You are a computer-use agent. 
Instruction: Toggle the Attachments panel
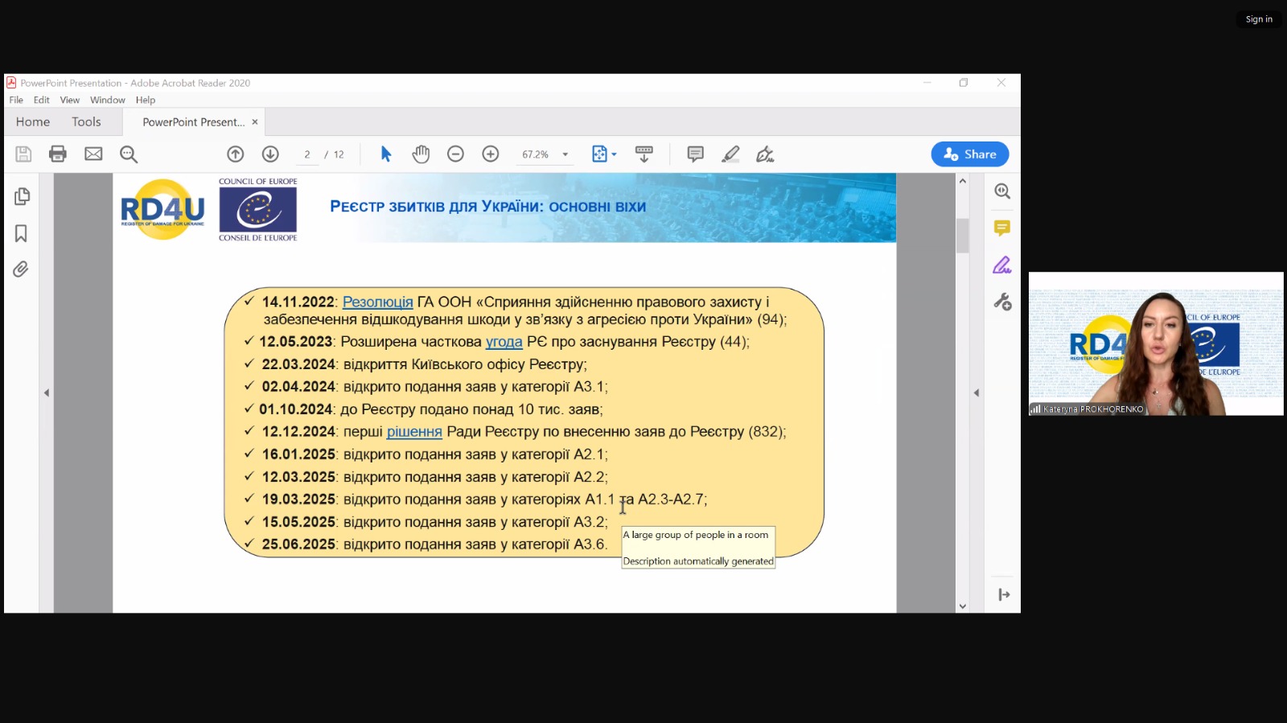click(x=21, y=269)
